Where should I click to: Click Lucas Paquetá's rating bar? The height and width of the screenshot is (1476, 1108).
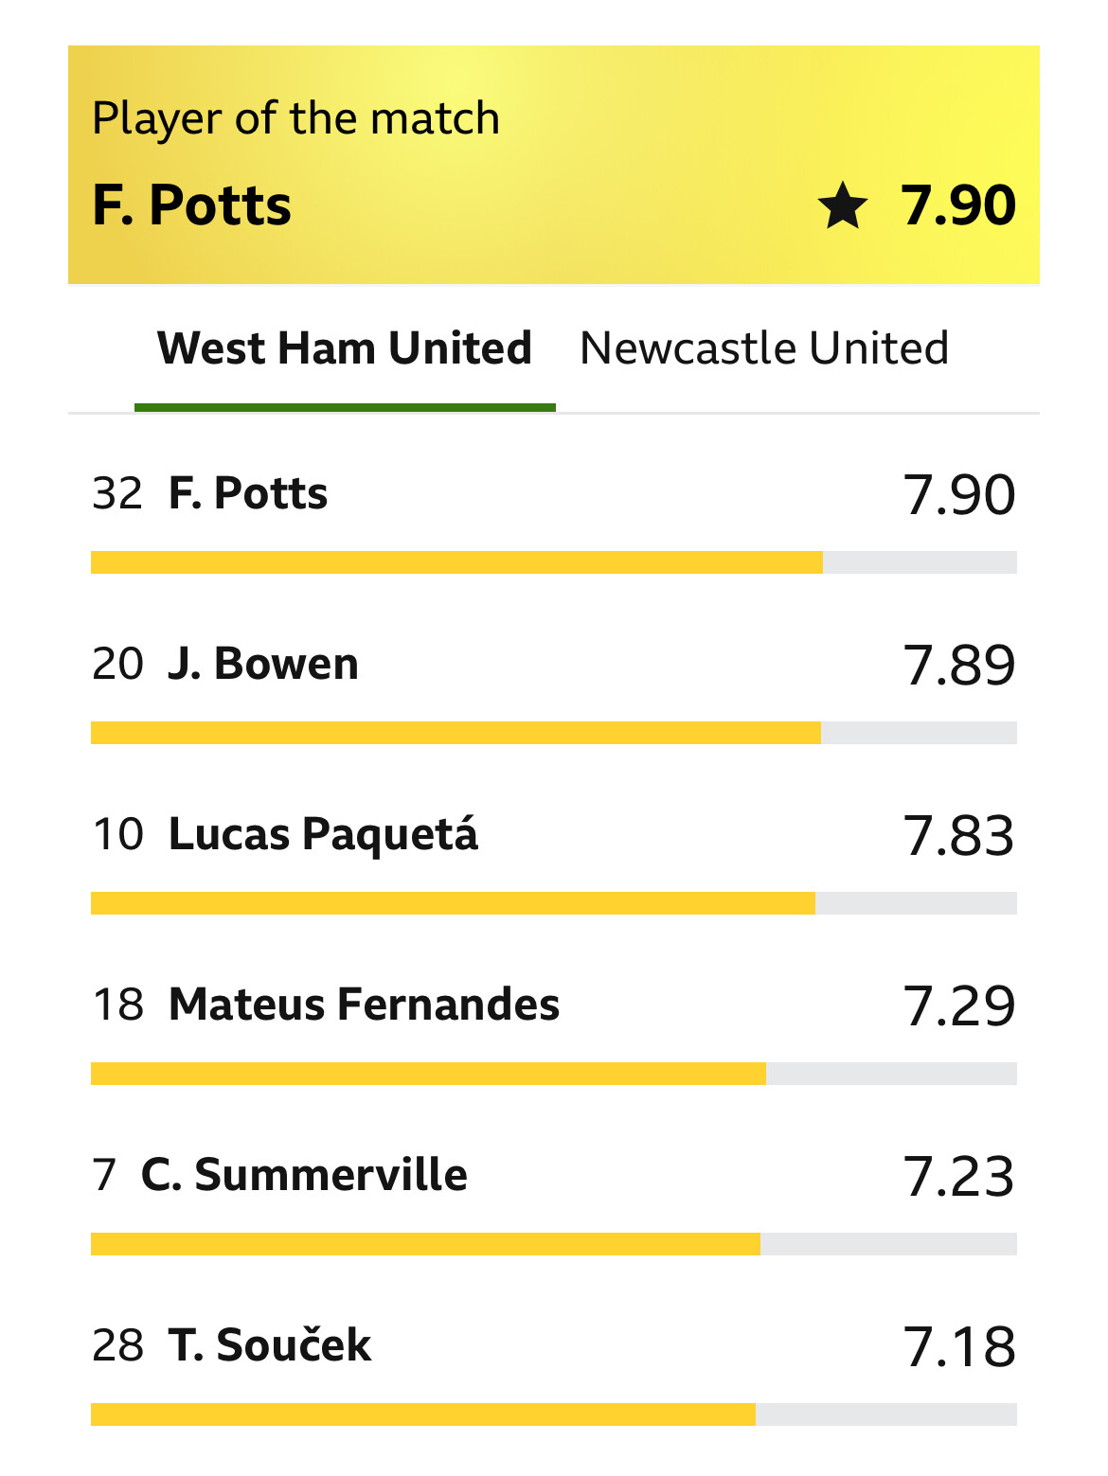[453, 903]
